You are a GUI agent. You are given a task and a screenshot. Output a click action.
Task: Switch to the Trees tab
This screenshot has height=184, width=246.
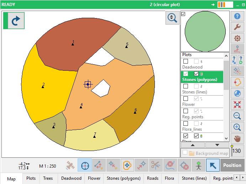(48, 178)
